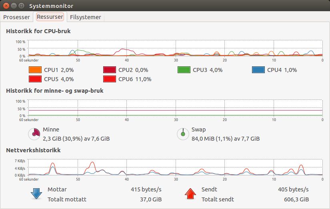
Task: Click the Historikk for CPU-bruk heading
Action: [x=38, y=31]
